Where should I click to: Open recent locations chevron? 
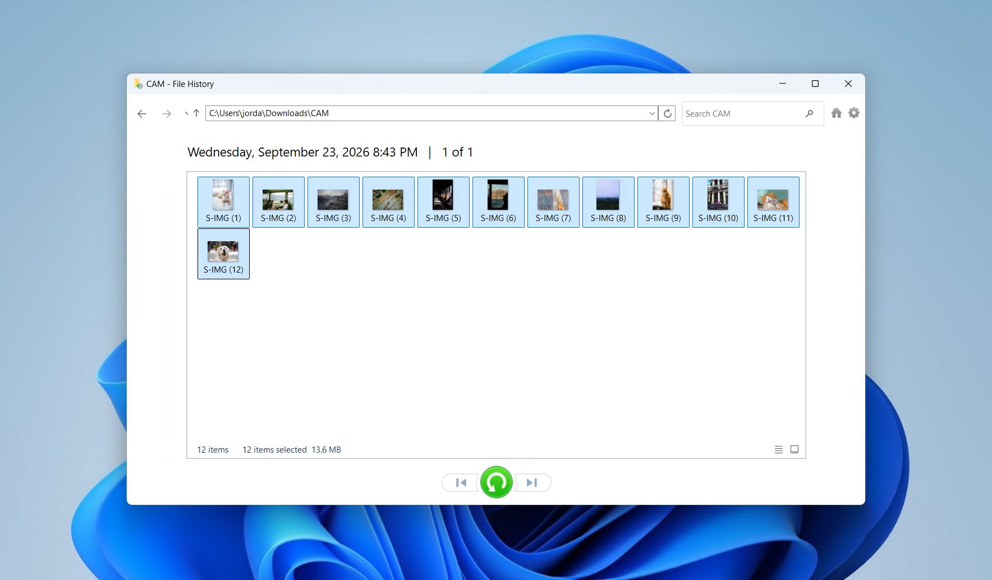tap(186, 113)
